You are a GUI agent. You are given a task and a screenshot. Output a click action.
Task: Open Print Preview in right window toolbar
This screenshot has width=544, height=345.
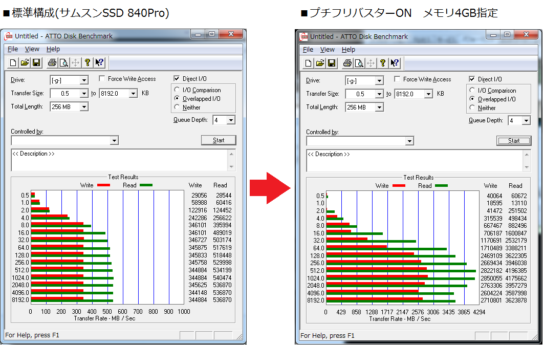pyautogui.click(x=359, y=63)
